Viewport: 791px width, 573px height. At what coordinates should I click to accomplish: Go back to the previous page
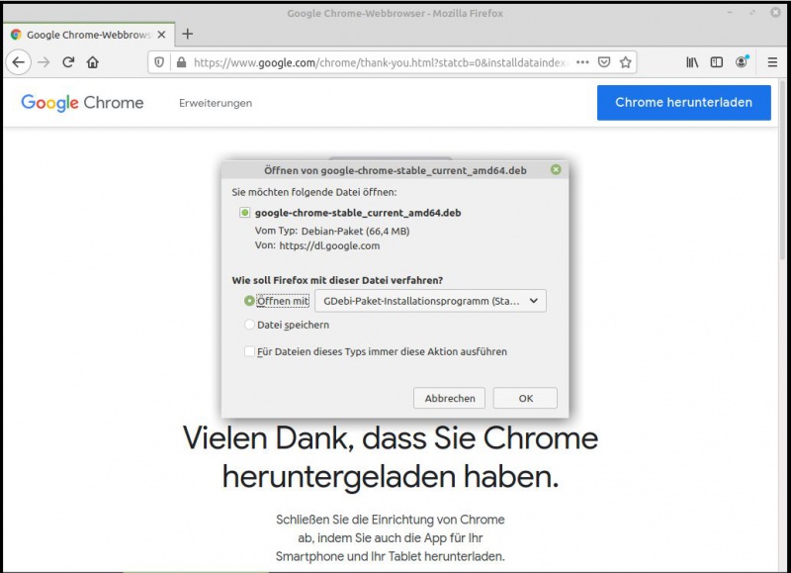click(x=19, y=62)
